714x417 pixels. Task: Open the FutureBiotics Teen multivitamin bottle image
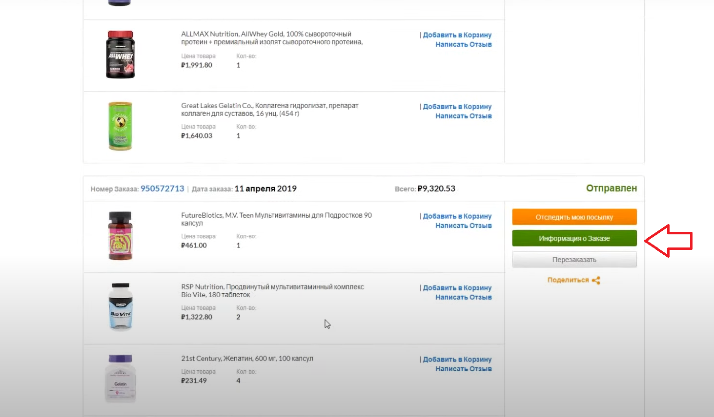click(x=120, y=235)
